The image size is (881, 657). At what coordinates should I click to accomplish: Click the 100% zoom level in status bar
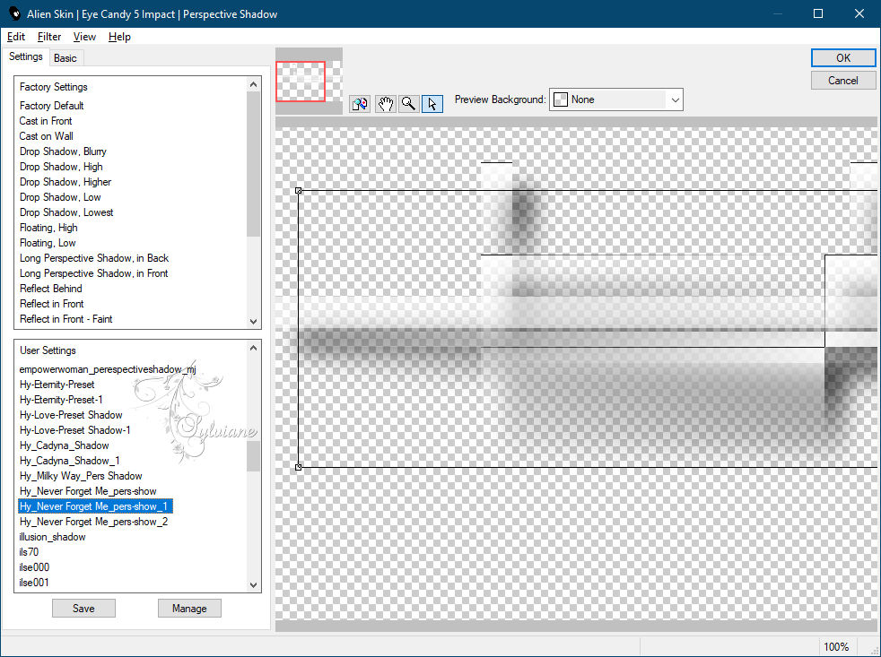click(x=836, y=647)
